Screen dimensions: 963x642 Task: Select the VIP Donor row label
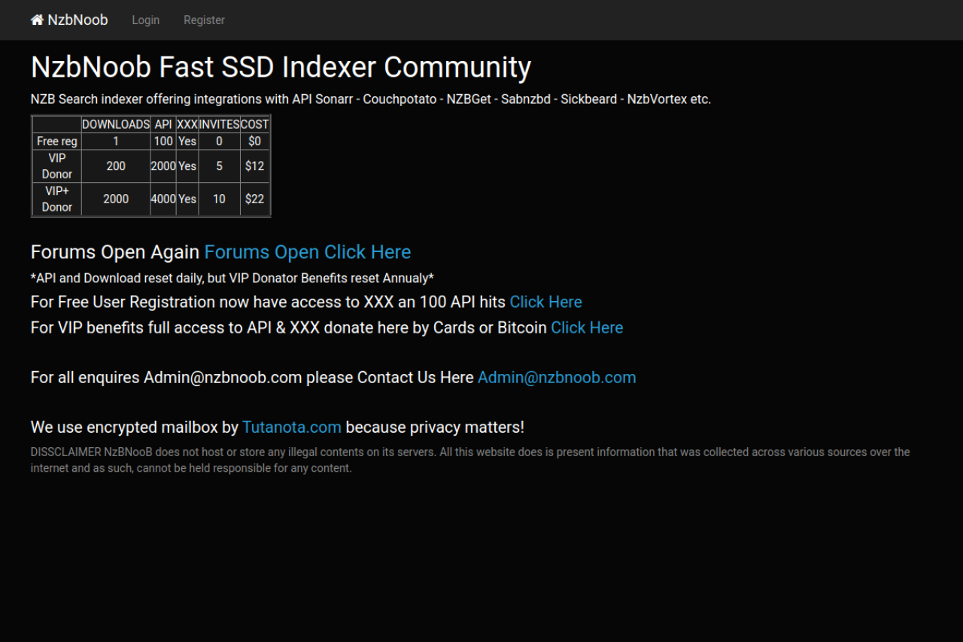(x=57, y=166)
